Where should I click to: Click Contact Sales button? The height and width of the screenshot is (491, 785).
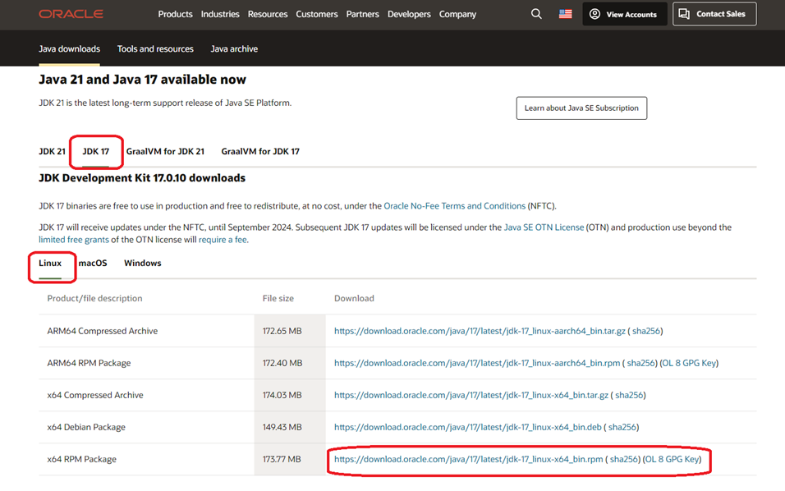tap(714, 14)
